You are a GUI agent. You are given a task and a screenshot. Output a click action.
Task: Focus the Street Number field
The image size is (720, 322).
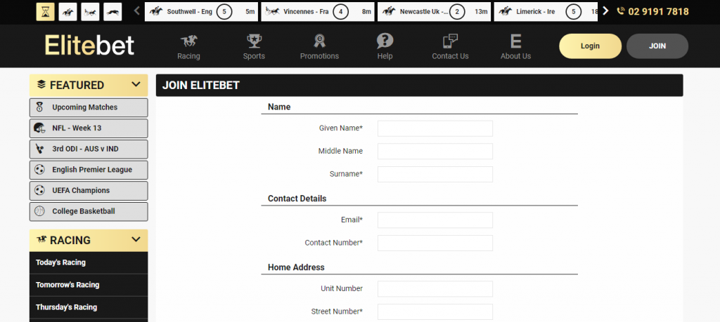(x=435, y=311)
